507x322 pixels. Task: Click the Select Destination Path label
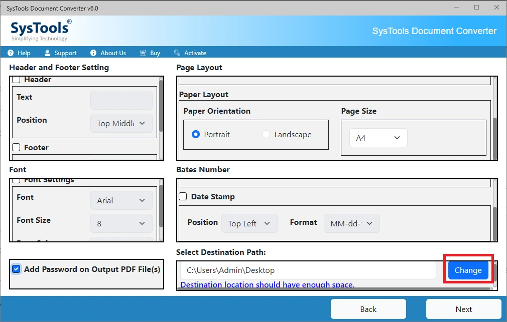tap(221, 252)
